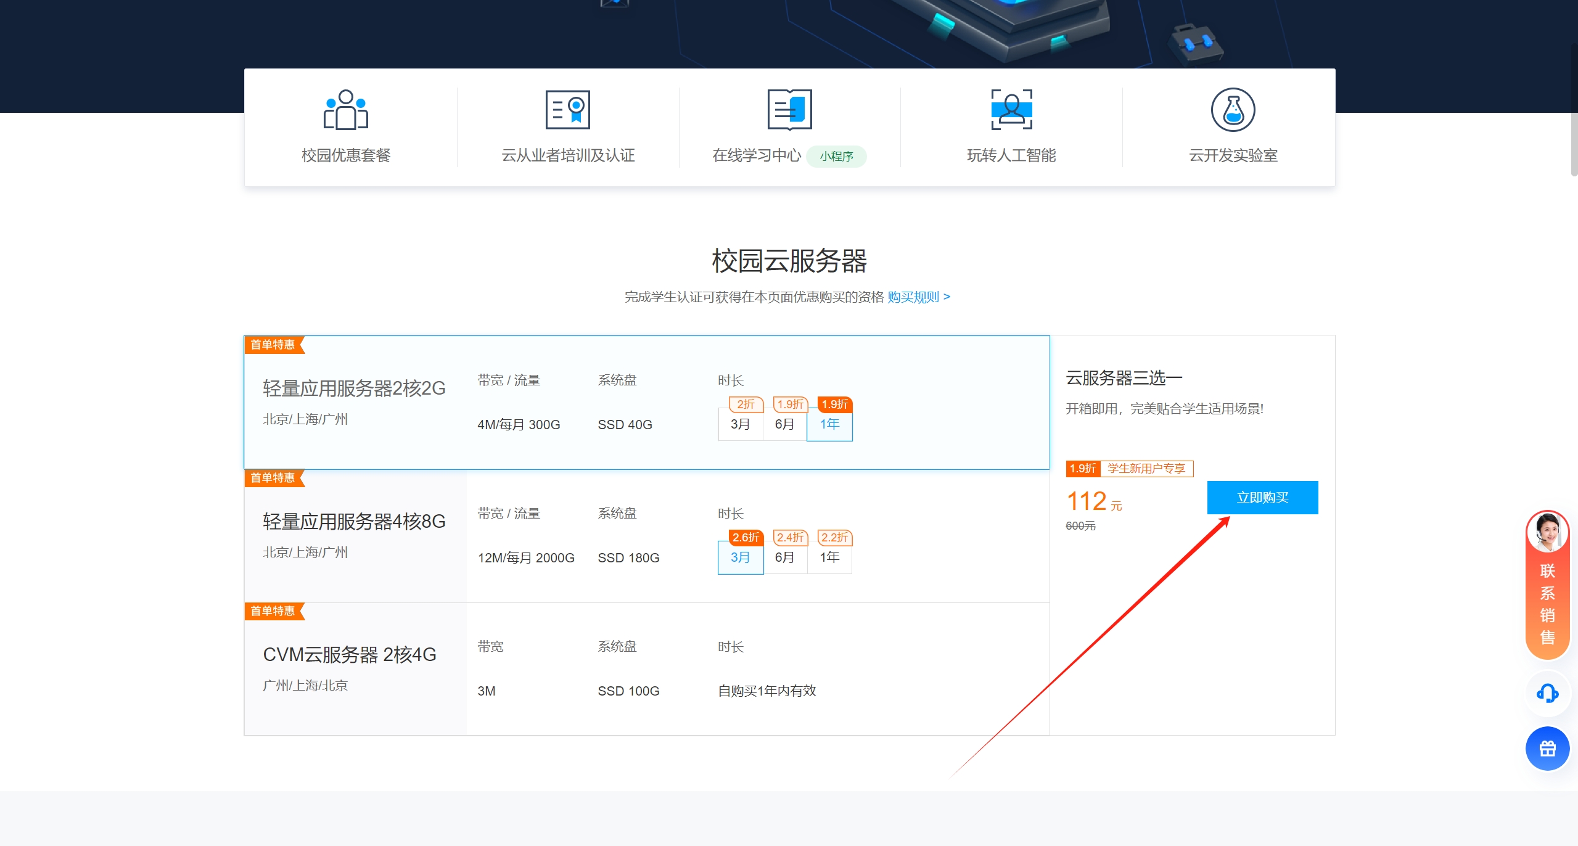Select 1年 duration for the 4核8G server
Viewport: 1578px width, 846px height.
click(829, 557)
